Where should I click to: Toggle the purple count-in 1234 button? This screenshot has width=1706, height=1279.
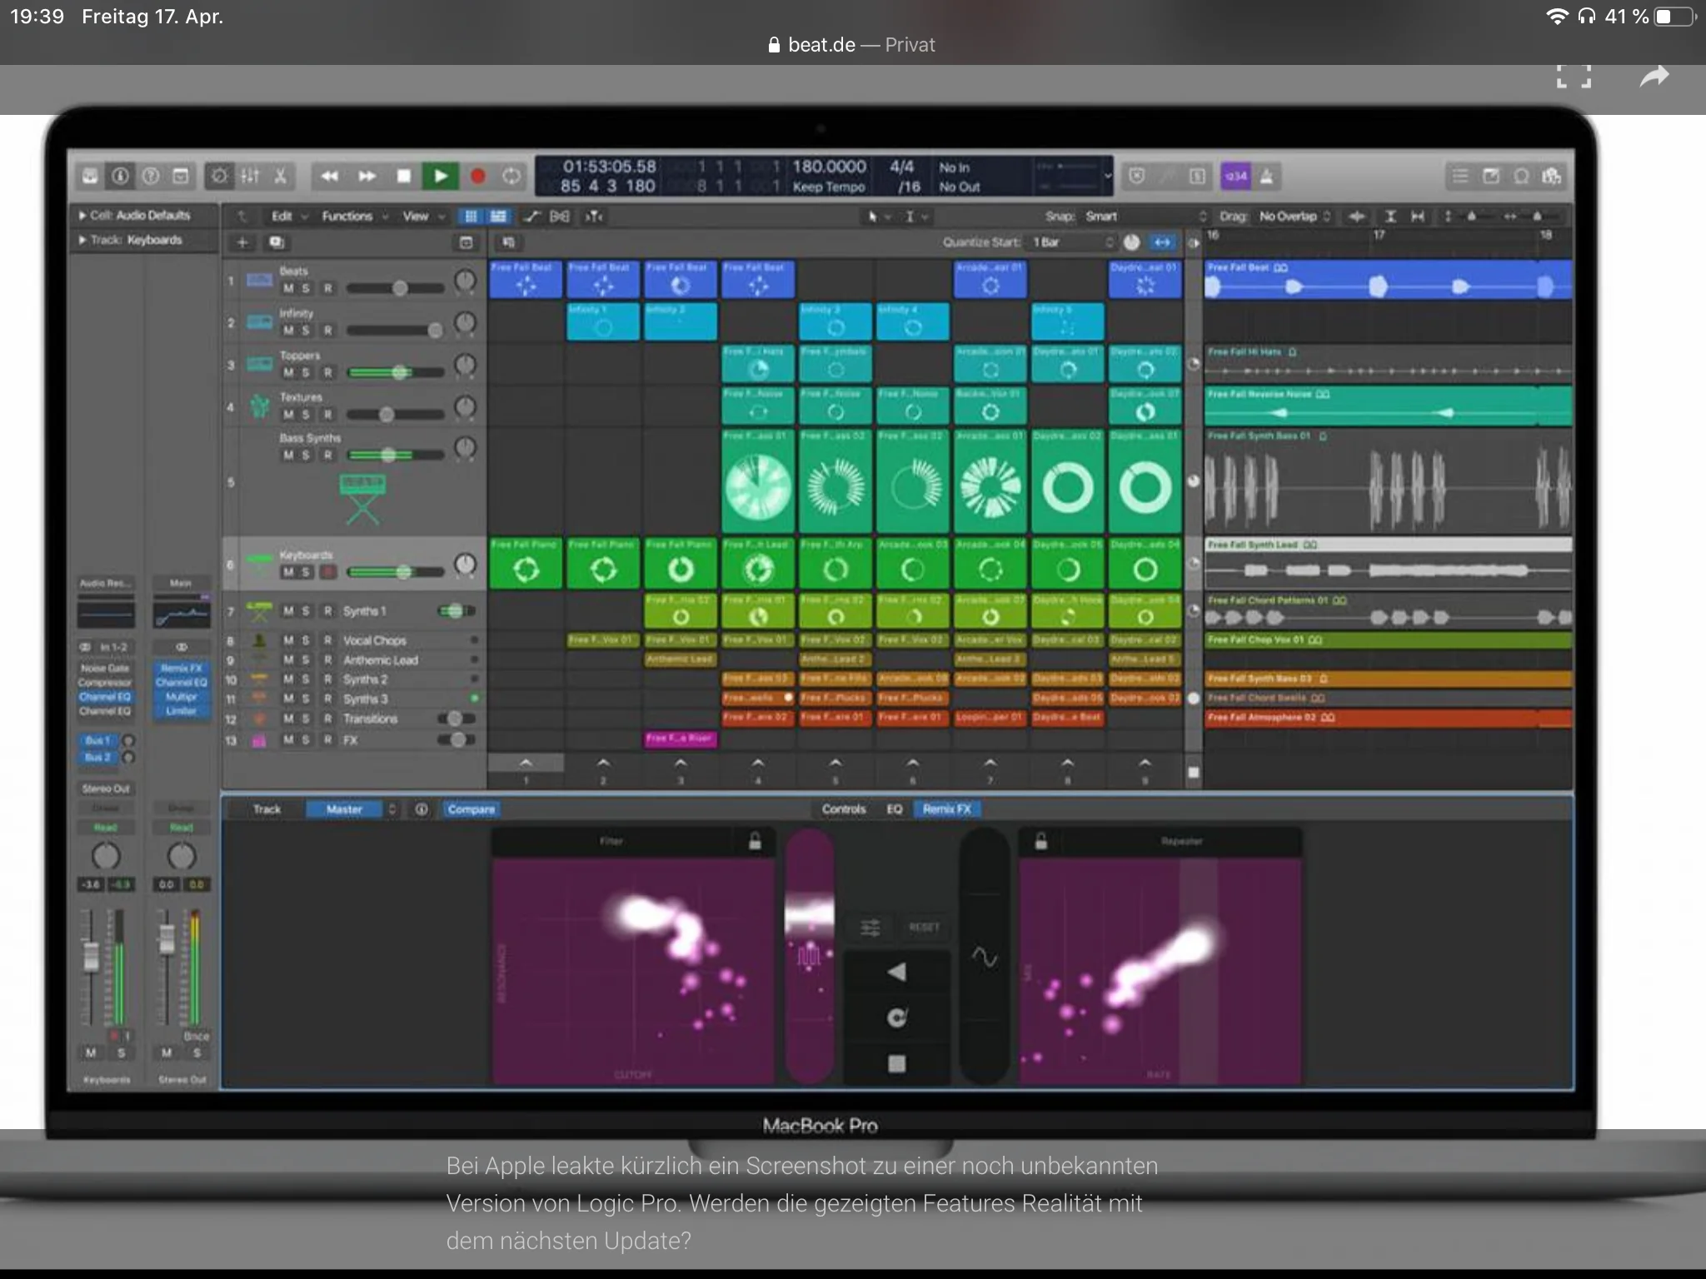pyautogui.click(x=1236, y=177)
